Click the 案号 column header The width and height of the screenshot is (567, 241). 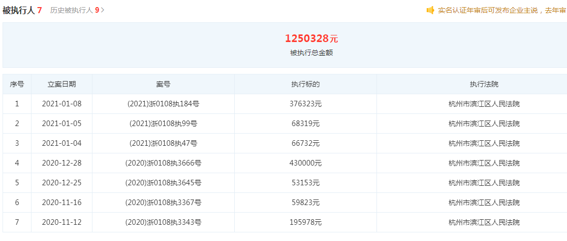[164, 84]
